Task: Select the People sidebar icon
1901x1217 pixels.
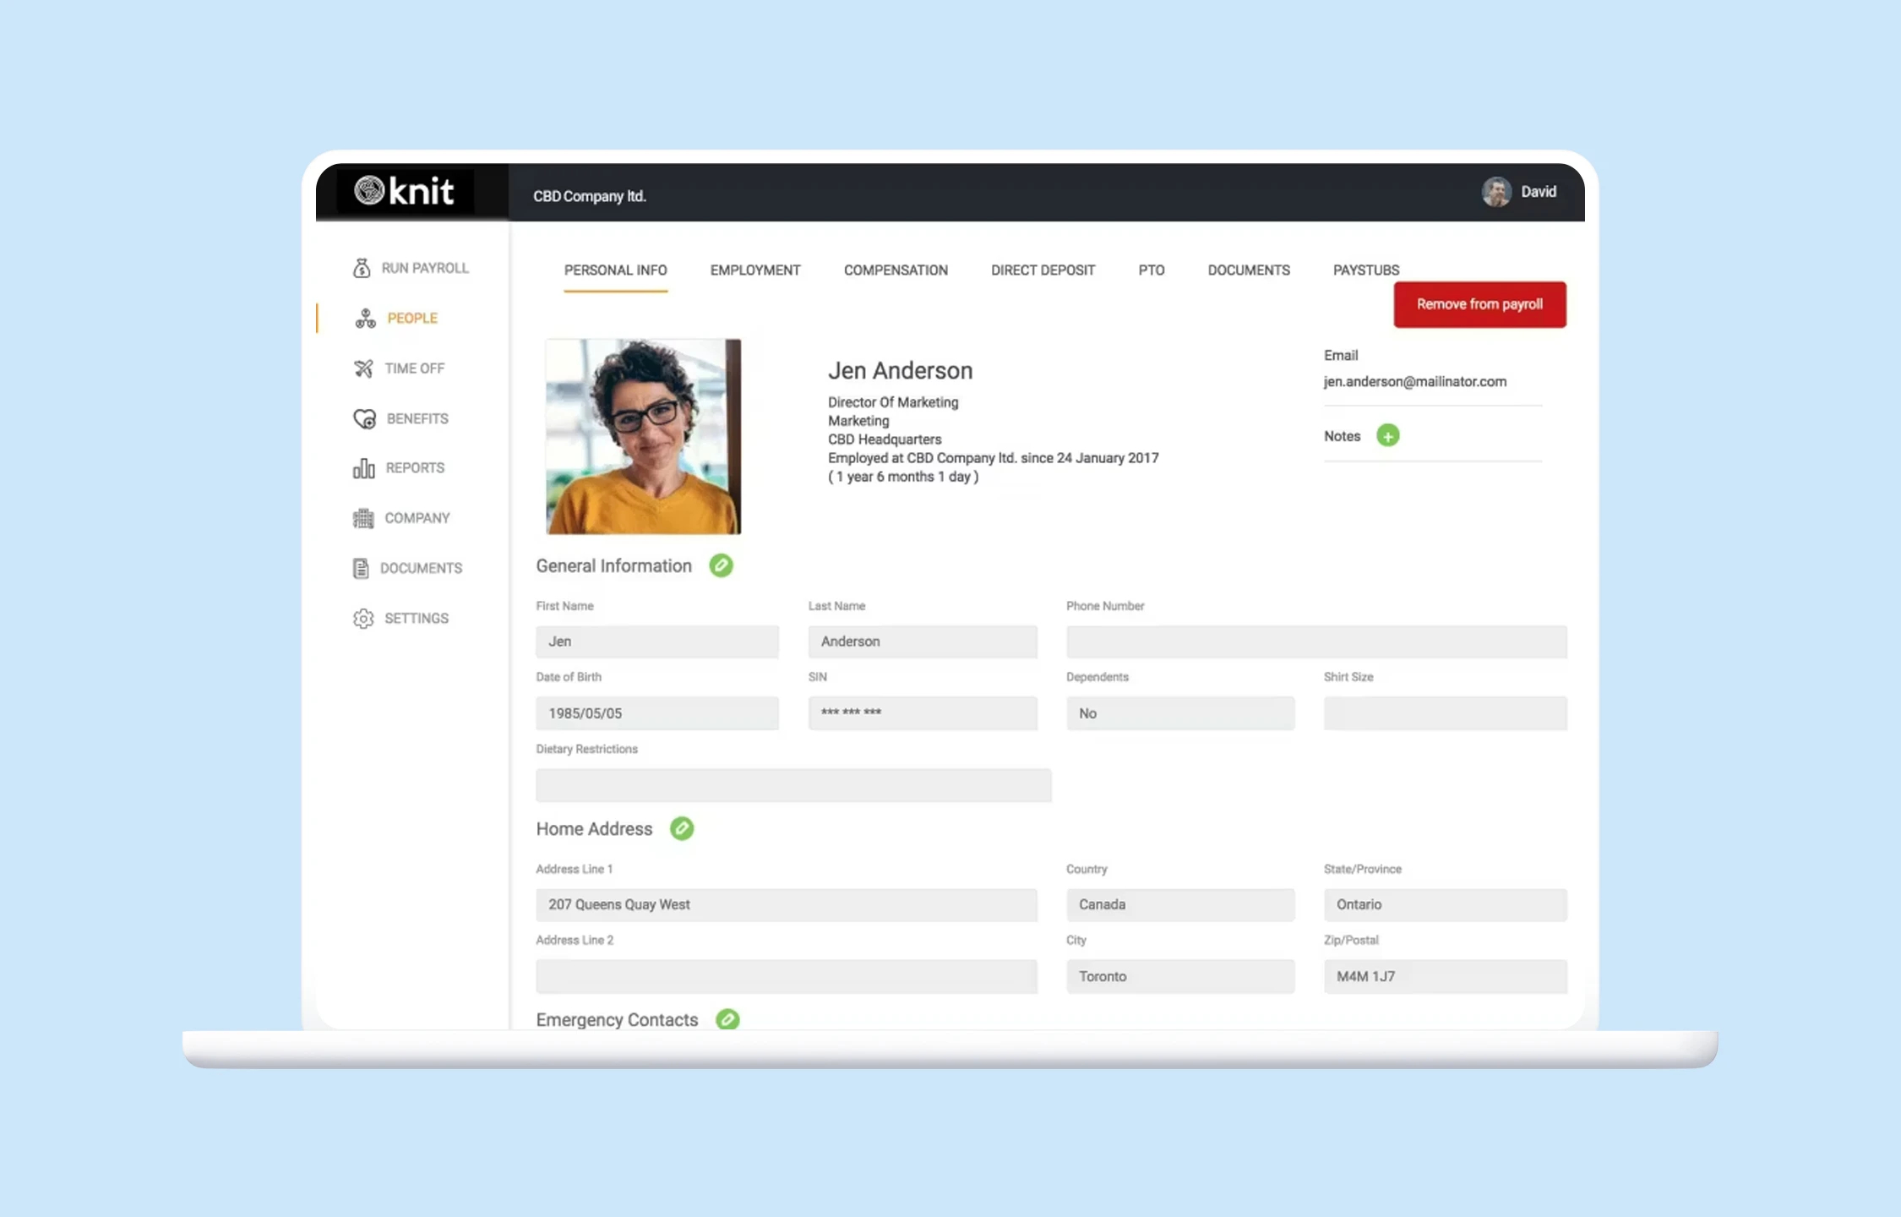Action: [364, 318]
